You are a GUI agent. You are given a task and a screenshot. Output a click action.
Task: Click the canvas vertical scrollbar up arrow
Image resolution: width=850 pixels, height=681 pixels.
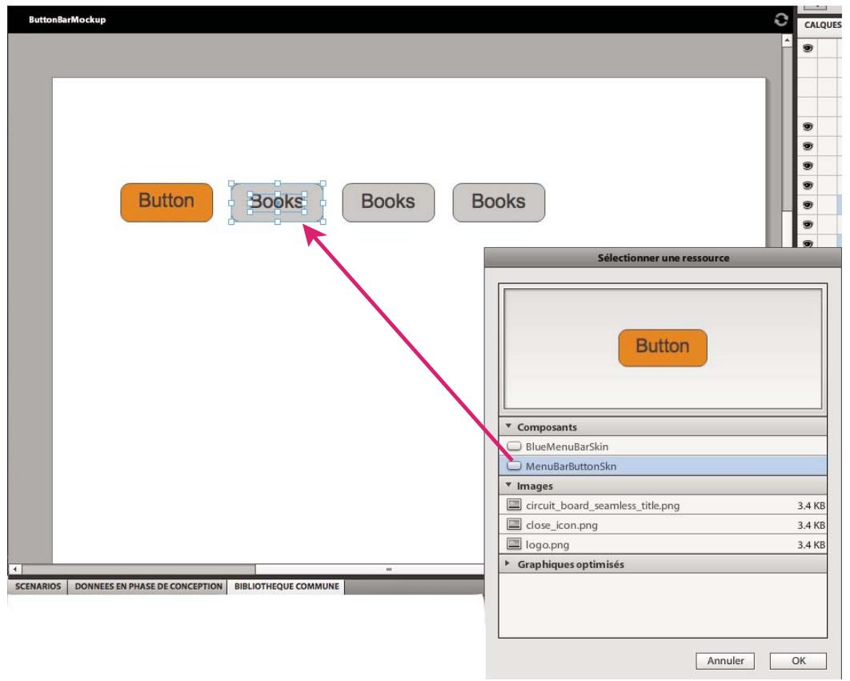click(787, 40)
